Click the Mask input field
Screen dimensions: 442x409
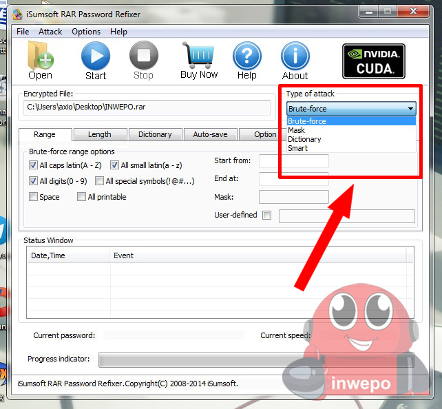[x=294, y=197]
